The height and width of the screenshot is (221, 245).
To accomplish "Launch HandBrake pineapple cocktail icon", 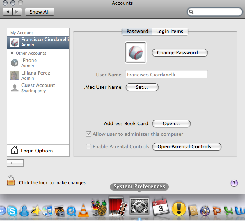I will [x=99, y=208].
